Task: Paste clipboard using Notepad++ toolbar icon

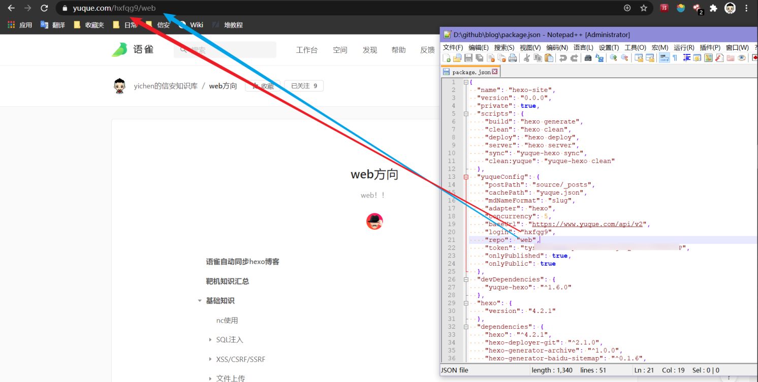Action: [x=549, y=58]
